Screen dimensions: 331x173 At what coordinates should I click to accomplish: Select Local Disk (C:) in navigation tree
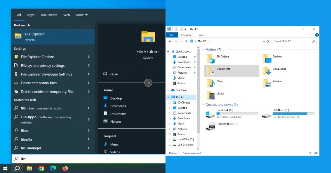pos(185,139)
